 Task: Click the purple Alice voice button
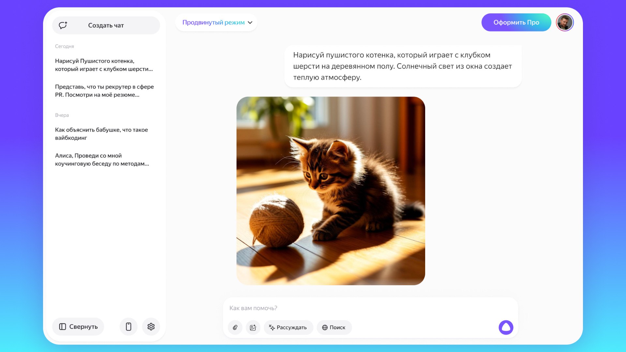point(506,328)
